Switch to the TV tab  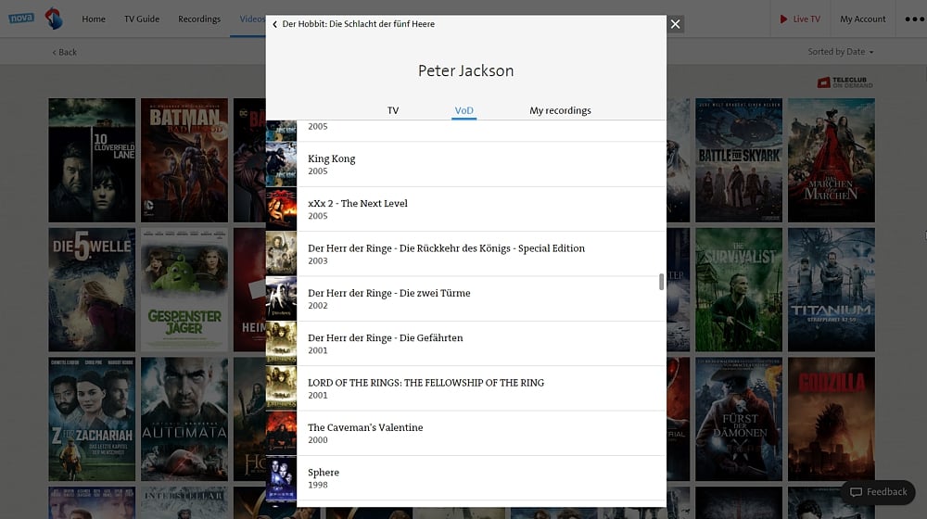pos(393,110)
